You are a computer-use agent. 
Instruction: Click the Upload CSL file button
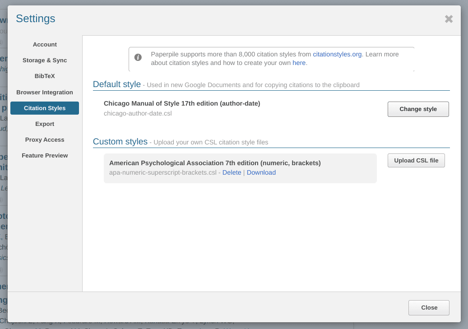tap(416, 161)
